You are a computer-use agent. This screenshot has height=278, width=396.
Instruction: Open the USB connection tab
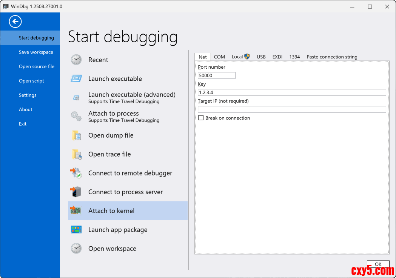[x=261, y=57]
